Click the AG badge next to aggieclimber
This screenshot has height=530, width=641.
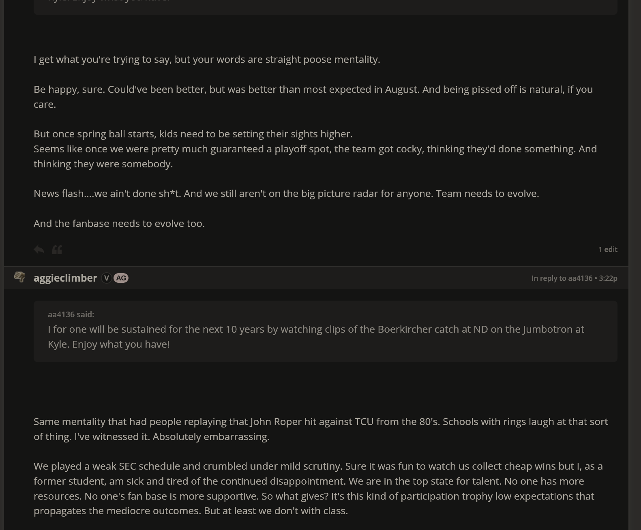[x=121, y=278]
